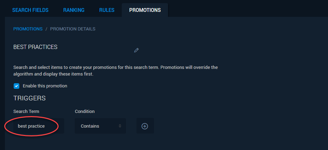Click the breadcrumb slash separator
This screenshot has height=150, width=328.
click(x=46, y=29)
